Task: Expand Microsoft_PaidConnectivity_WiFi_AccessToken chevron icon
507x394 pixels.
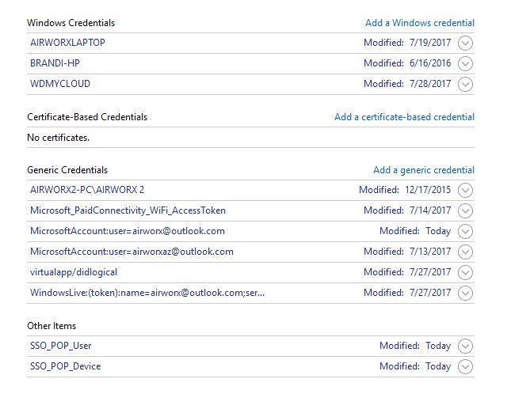Action: pyautogui.click(x=465, y=211)
